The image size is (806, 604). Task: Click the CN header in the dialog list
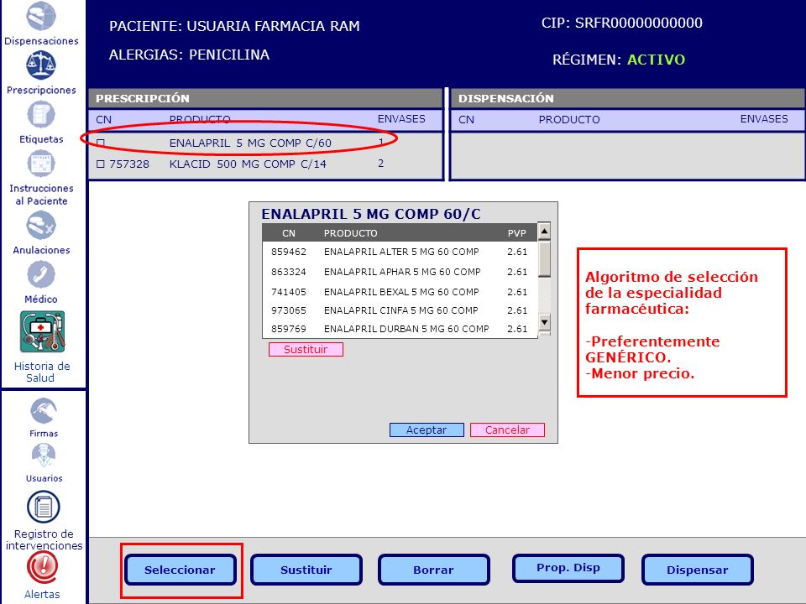click(289, 233)
